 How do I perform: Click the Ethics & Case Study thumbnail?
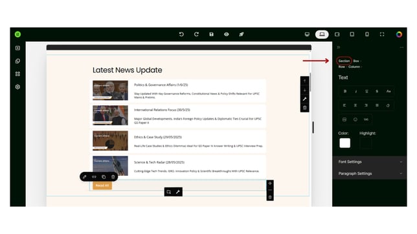(110, 140)
